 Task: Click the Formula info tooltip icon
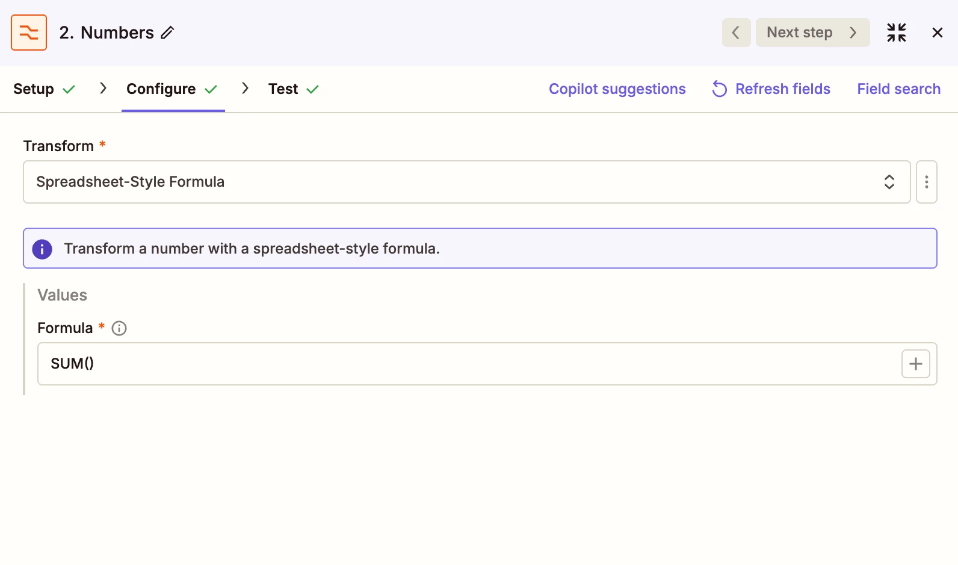point(119,328)
